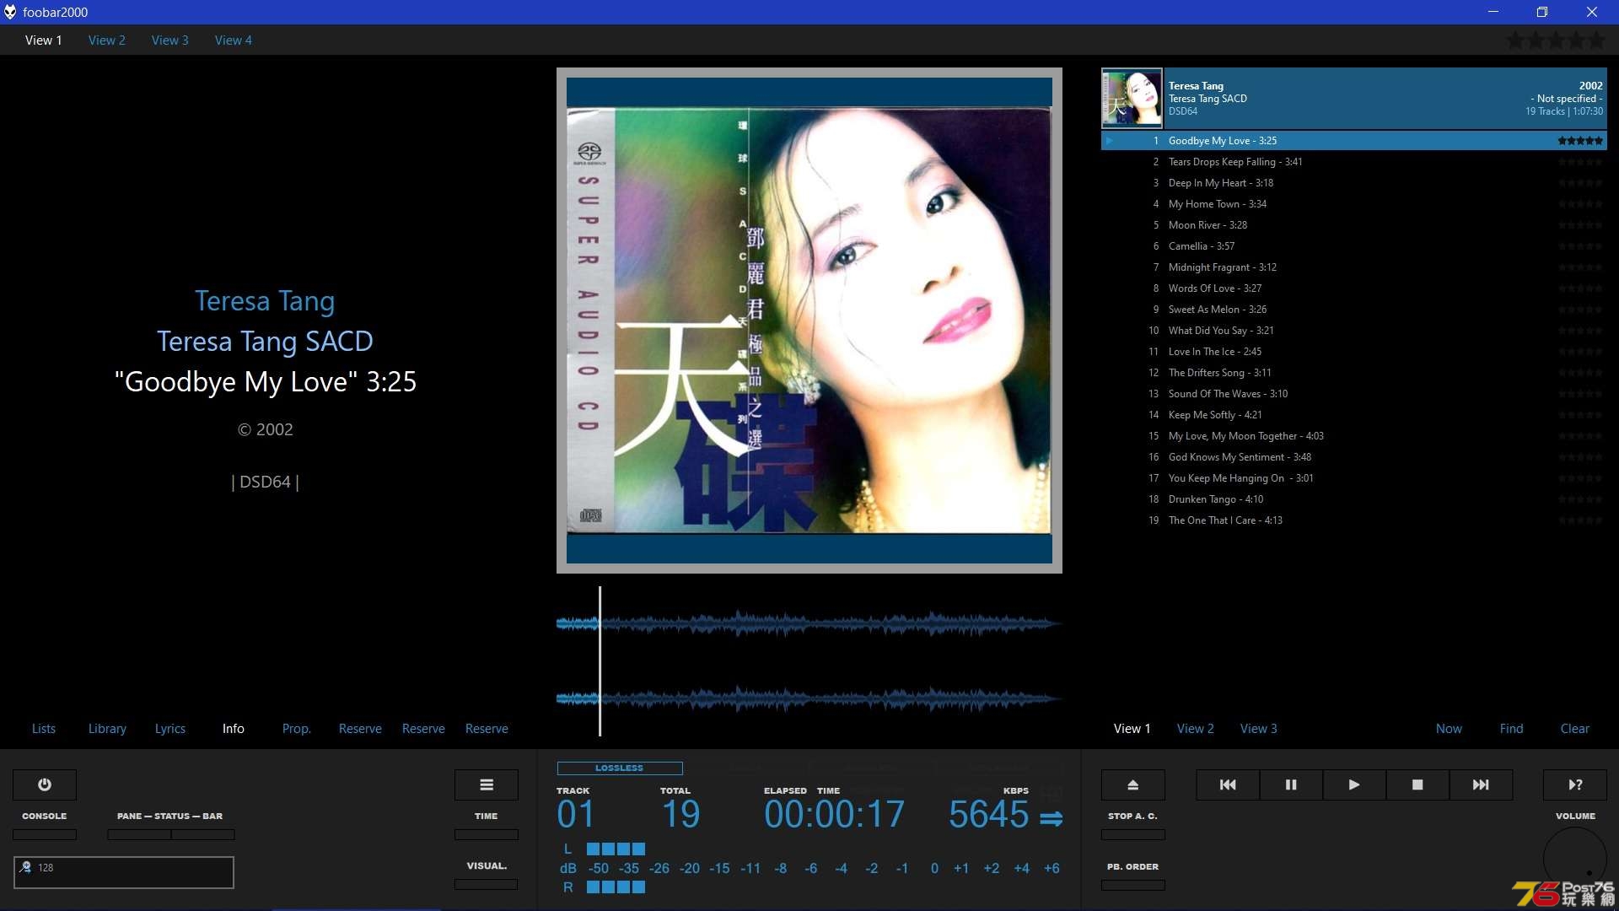Image resolution: width=1619 pixels, height=911 pixels.
Task: Pause playback
Action: pos(1291,784)
